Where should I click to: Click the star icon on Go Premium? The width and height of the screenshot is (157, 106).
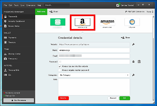[12, 100]
